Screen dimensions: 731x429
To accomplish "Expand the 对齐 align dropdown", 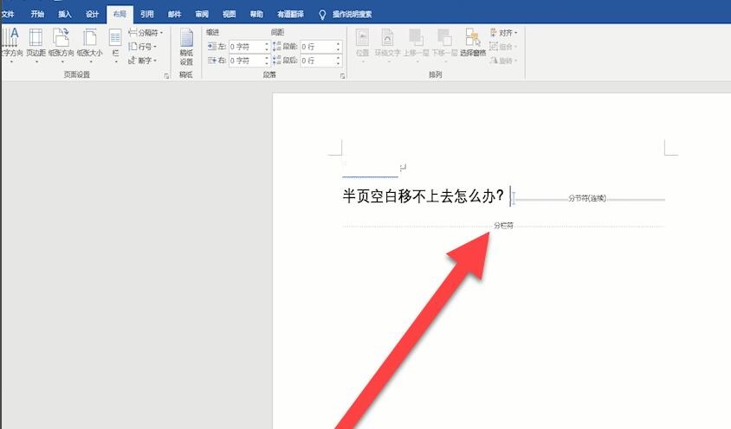I will click(503, 33).
